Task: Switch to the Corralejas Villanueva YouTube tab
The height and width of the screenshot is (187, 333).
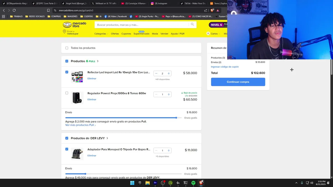Action: 134,3
